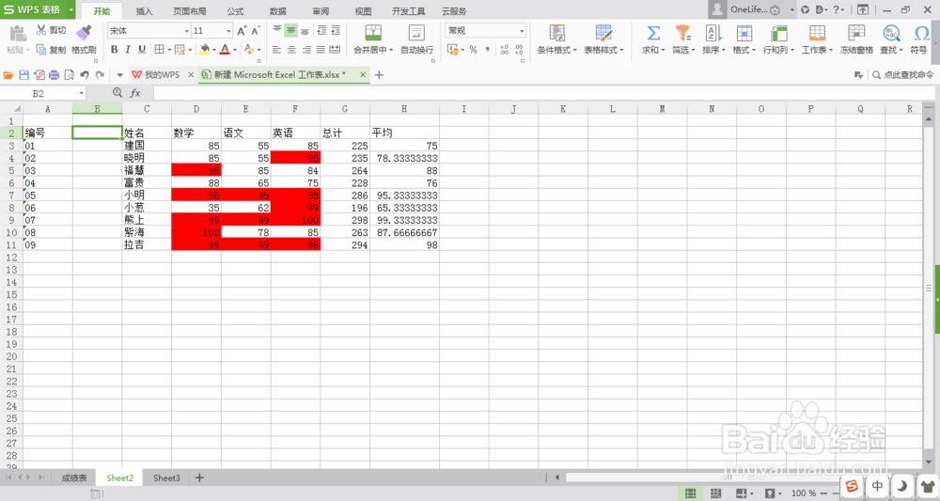Image resolution: width=940 pixels, height=501 pixels.
Task: Open the WPS 表格 application menu arrow
Action: tap(70, 9)
